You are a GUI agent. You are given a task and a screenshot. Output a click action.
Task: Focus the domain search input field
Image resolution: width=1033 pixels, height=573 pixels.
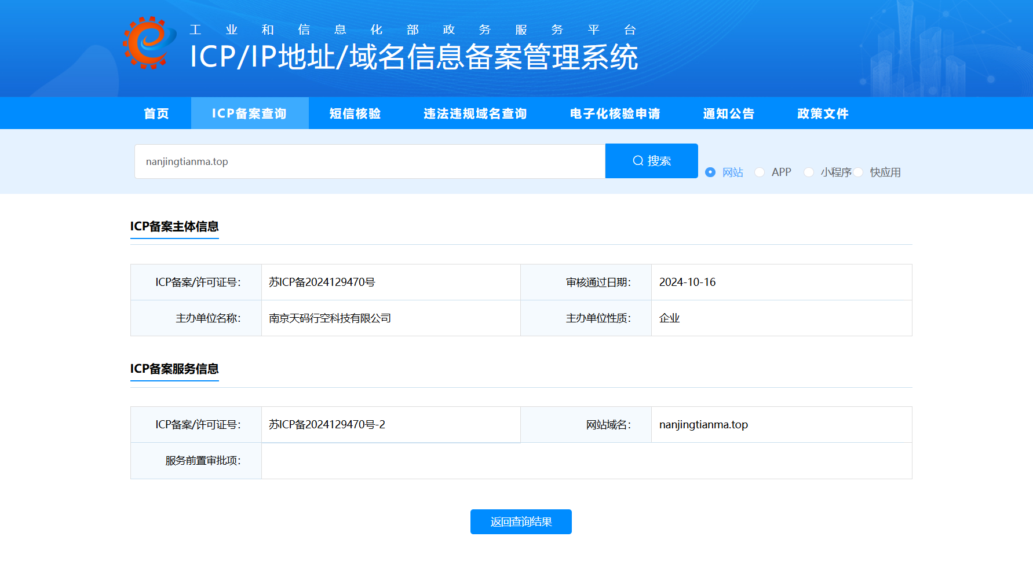pos(370,161)
